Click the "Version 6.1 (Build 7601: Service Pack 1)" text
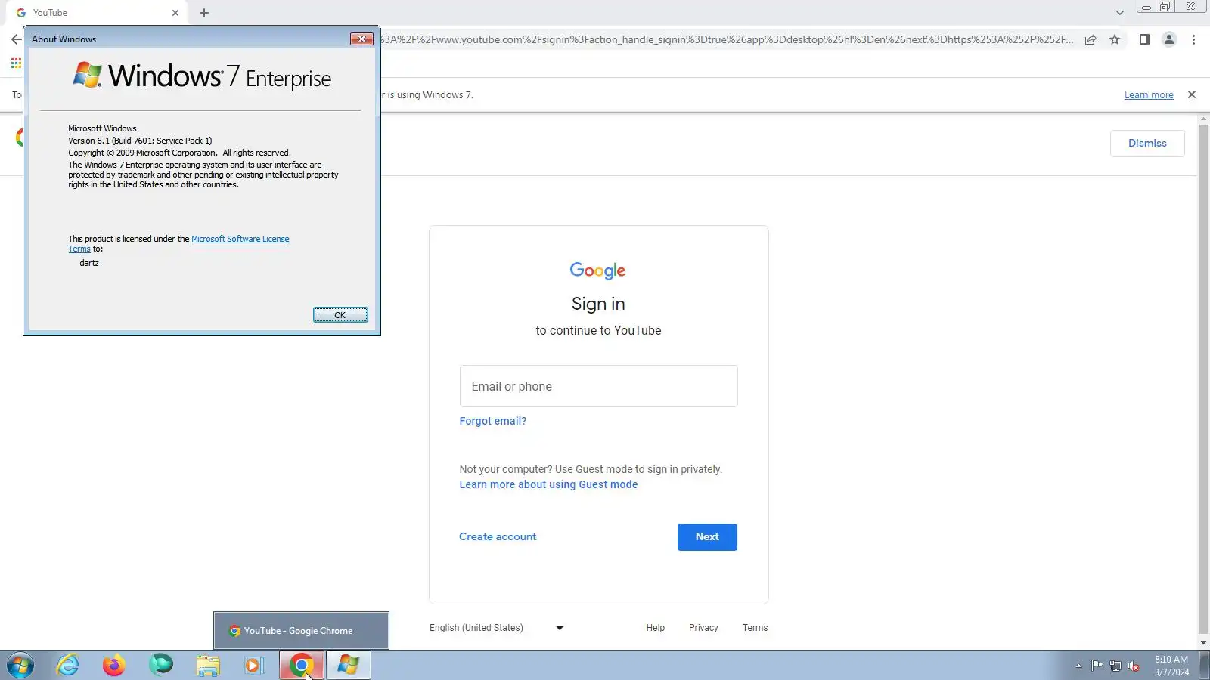This screenshot has height=680, width=1210. [140, 141]
